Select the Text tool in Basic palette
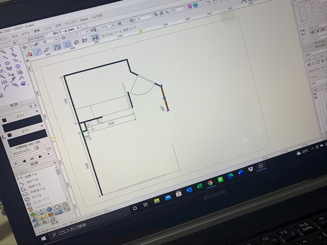327x245 pixels. [12, 50]
